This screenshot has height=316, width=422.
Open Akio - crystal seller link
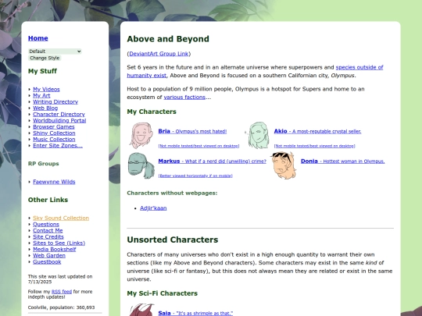(317, 131)
